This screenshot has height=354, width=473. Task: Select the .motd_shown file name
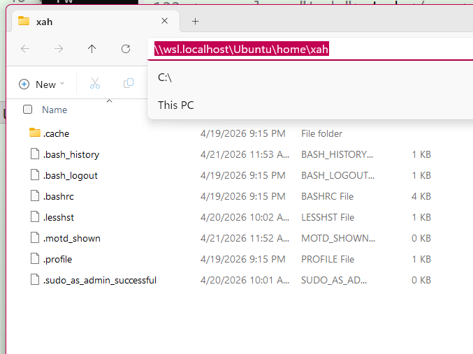point(72,239)
